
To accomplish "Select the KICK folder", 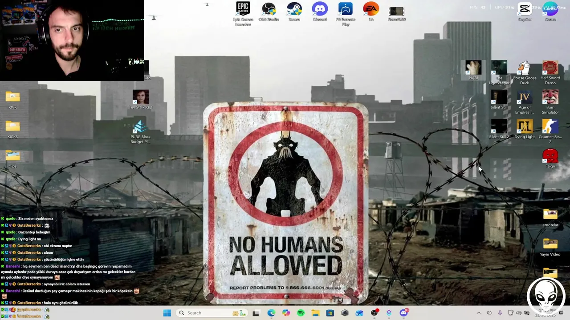I will (12, 100).
